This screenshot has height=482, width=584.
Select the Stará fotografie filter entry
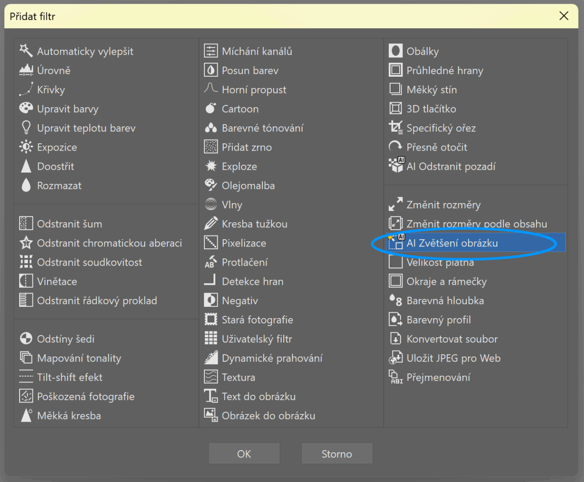(x=257, y=320)
